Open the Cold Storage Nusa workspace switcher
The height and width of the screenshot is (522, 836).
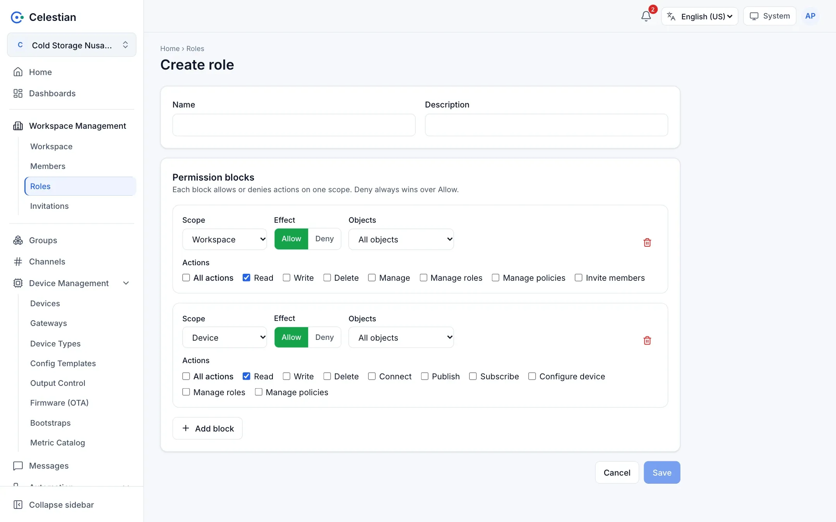72,45
